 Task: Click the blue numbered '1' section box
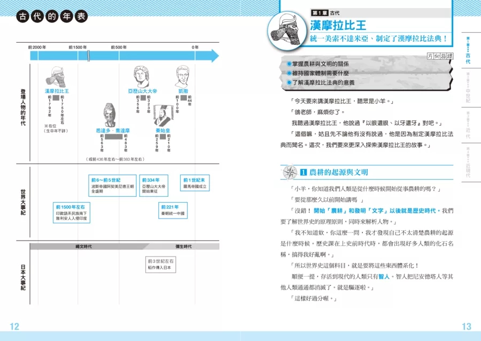click(x=303, y=172)
